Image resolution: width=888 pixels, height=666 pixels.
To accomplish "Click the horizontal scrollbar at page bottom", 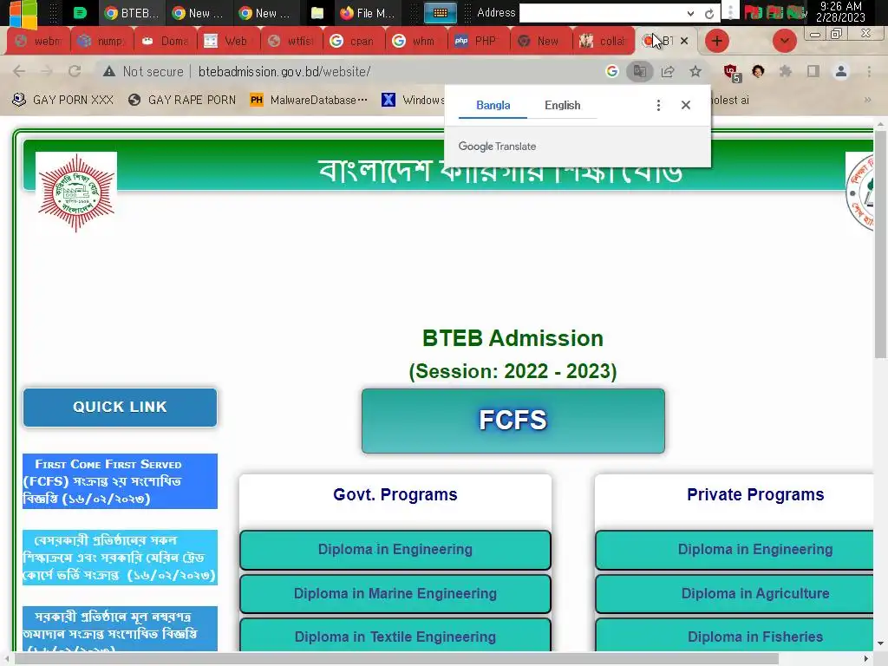I will (396, 659).
